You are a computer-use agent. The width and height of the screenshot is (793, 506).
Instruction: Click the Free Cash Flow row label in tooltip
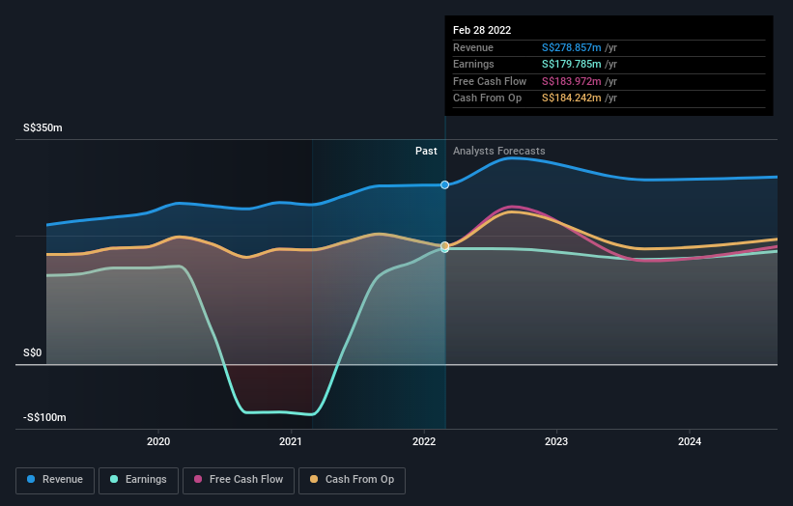(490, 81)
